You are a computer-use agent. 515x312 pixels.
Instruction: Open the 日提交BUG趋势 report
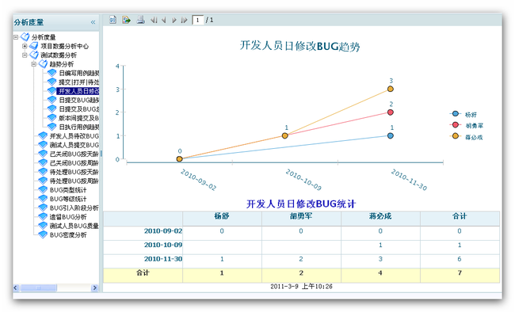click(x=78, y=100)
